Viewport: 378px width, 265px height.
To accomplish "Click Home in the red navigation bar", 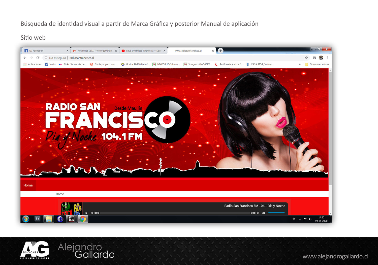I will [28, 185].
